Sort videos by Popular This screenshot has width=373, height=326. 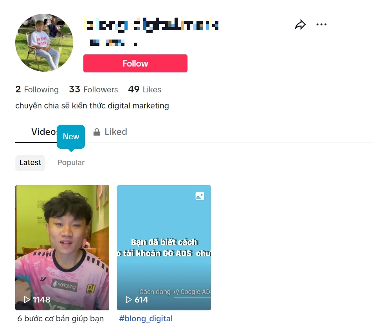click(x=71, y=163)
